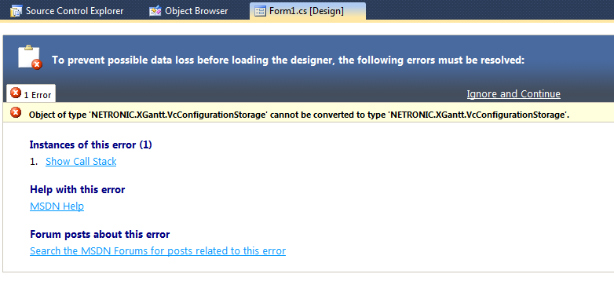The image size is (614, 285).
Task: Select the VcConfigurationStorage error message text
Action: (x=299, y=115)
